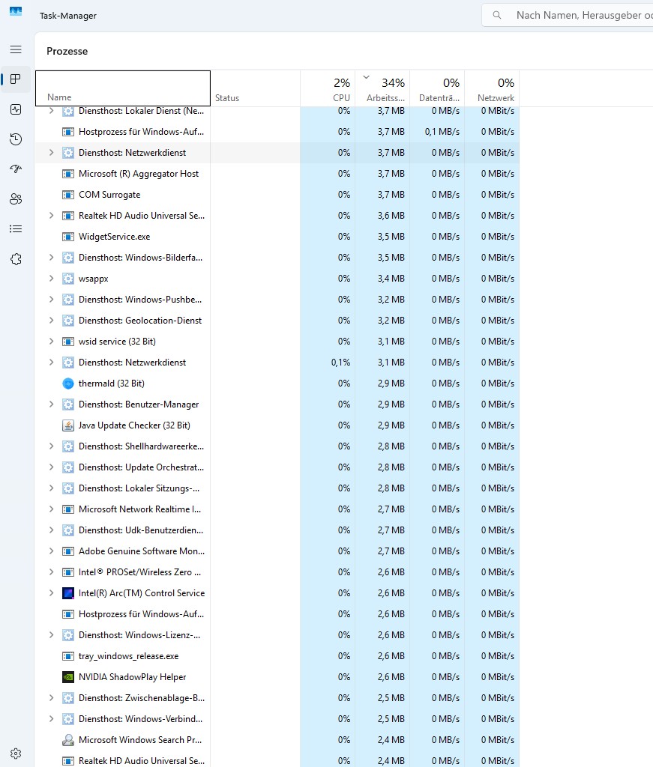Sort by Netzwerk column header
The height and width of the screenshot is (767, 653).
coord(491,88)
